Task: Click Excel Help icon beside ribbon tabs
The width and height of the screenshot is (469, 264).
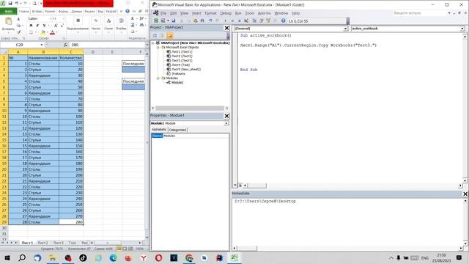Action: (x=128, y=11)
